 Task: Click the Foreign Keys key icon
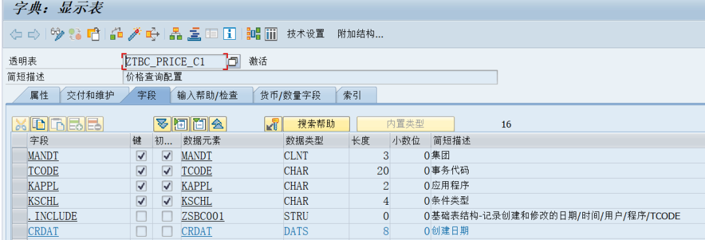pyautogui.click(x=273, y=124)
